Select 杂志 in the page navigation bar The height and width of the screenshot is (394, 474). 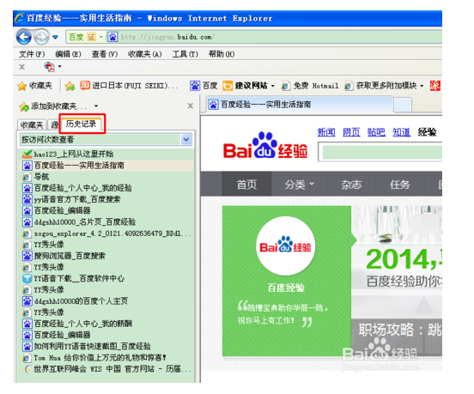351,185
